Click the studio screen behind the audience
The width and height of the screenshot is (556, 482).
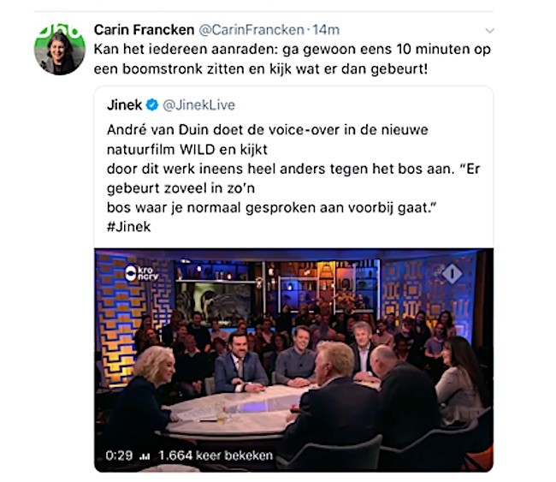tap(213, 301)
